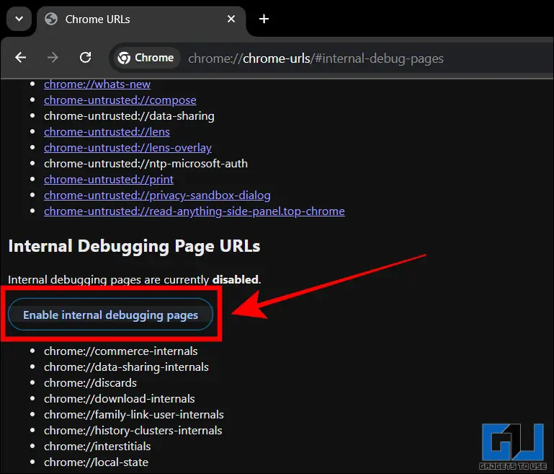Click the chrome://download-internals list entry
The height and width of the screenshot is (474, 554).
tap(119, 398)
